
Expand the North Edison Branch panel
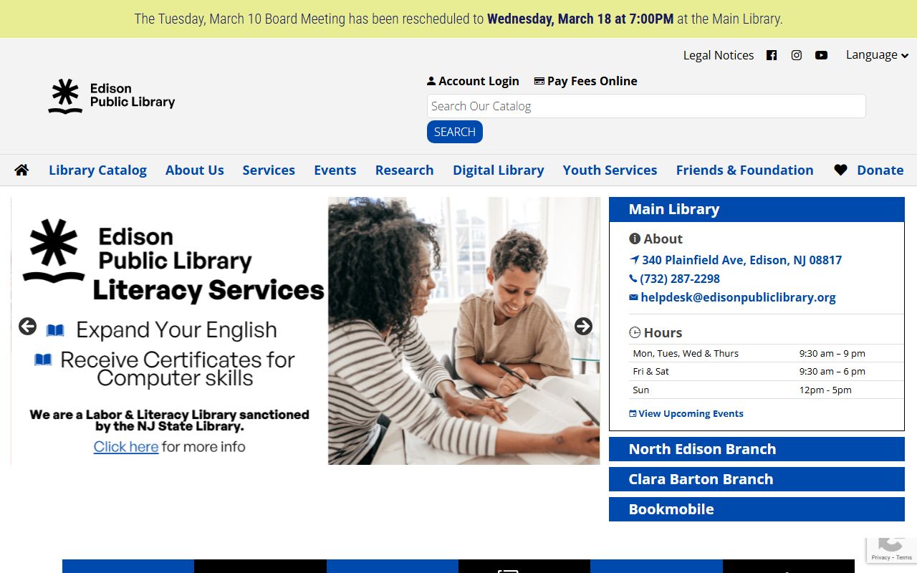coord(757,449)
